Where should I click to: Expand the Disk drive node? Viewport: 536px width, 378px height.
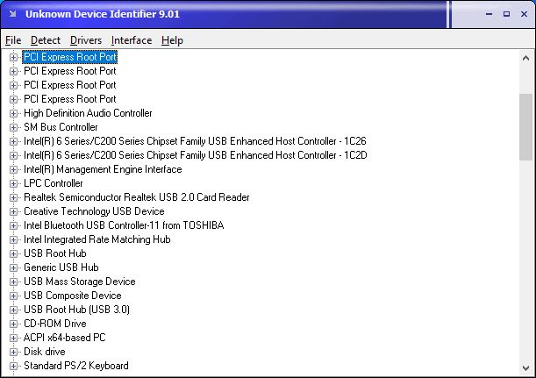point(13,352)
